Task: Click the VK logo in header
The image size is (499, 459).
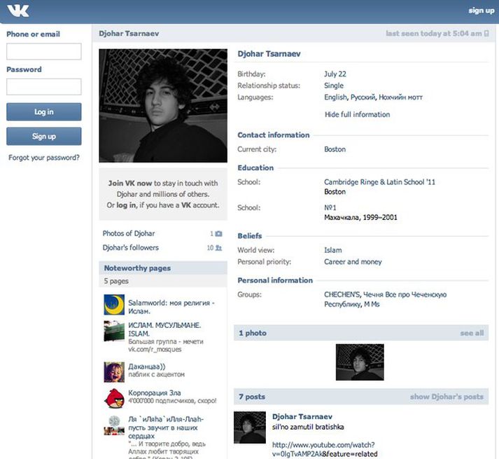Action: 18,11
